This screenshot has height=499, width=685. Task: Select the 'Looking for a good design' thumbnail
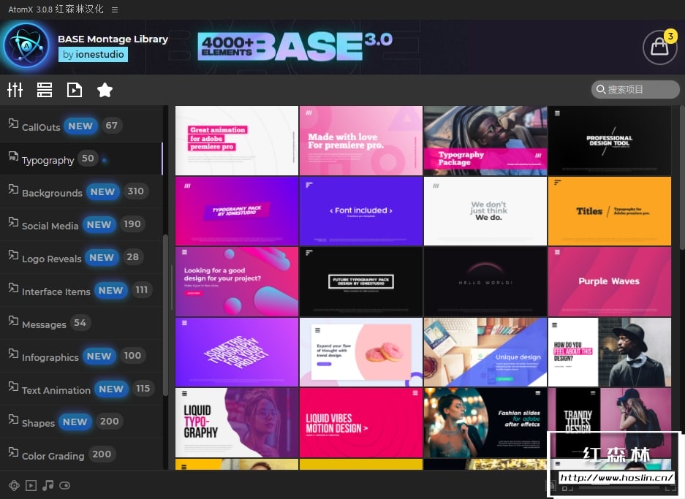(x=237, y=281)
